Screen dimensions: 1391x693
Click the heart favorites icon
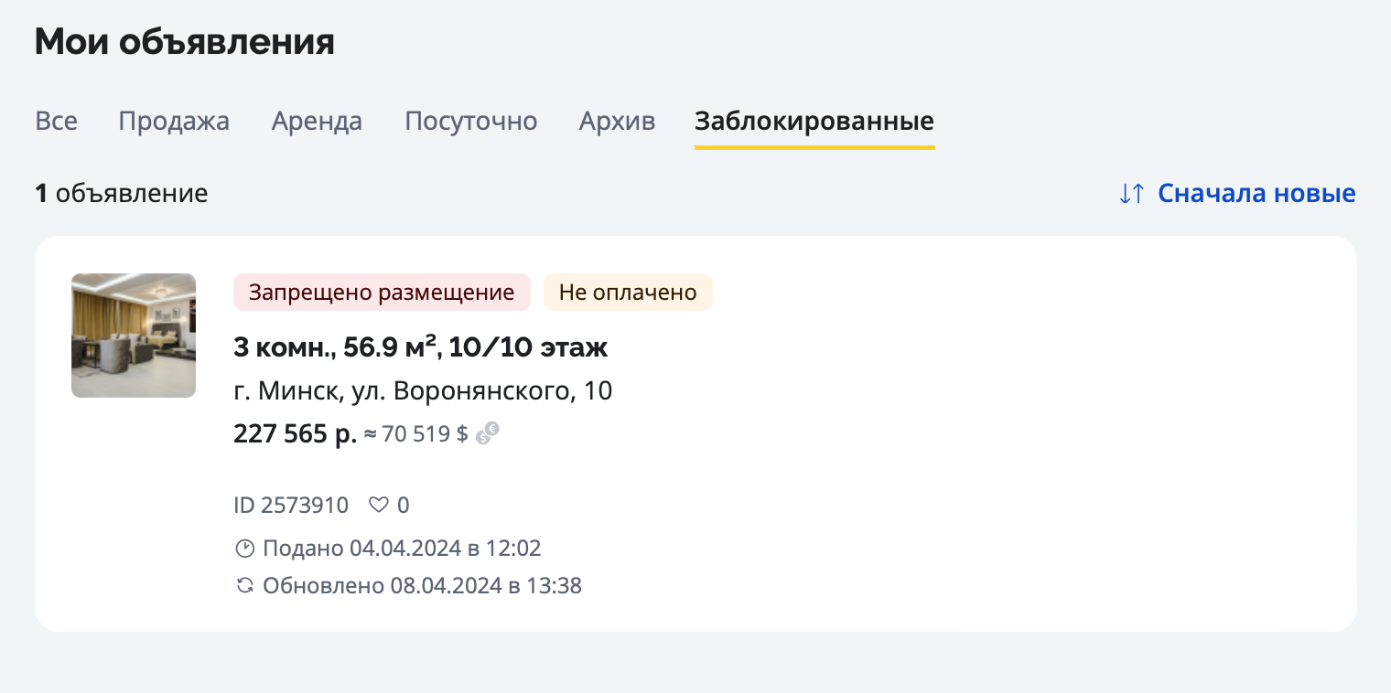point(378,505)
